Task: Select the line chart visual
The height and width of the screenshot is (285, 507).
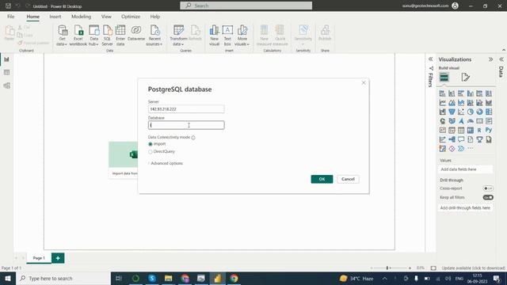Action: pyautogui.click(x=442, y=103)
